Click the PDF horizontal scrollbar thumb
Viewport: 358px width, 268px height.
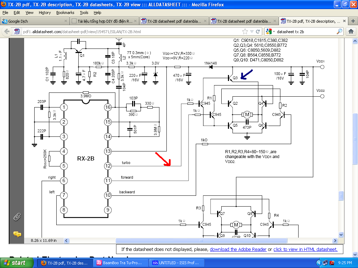point(201,240)
